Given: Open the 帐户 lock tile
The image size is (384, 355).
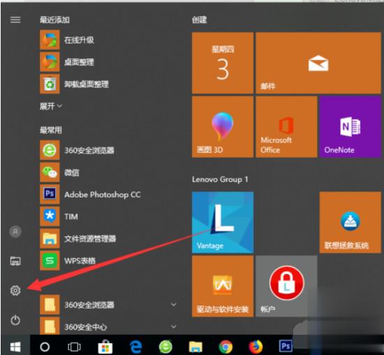Looking at the screenshot, I should click(x=286, y=286).
